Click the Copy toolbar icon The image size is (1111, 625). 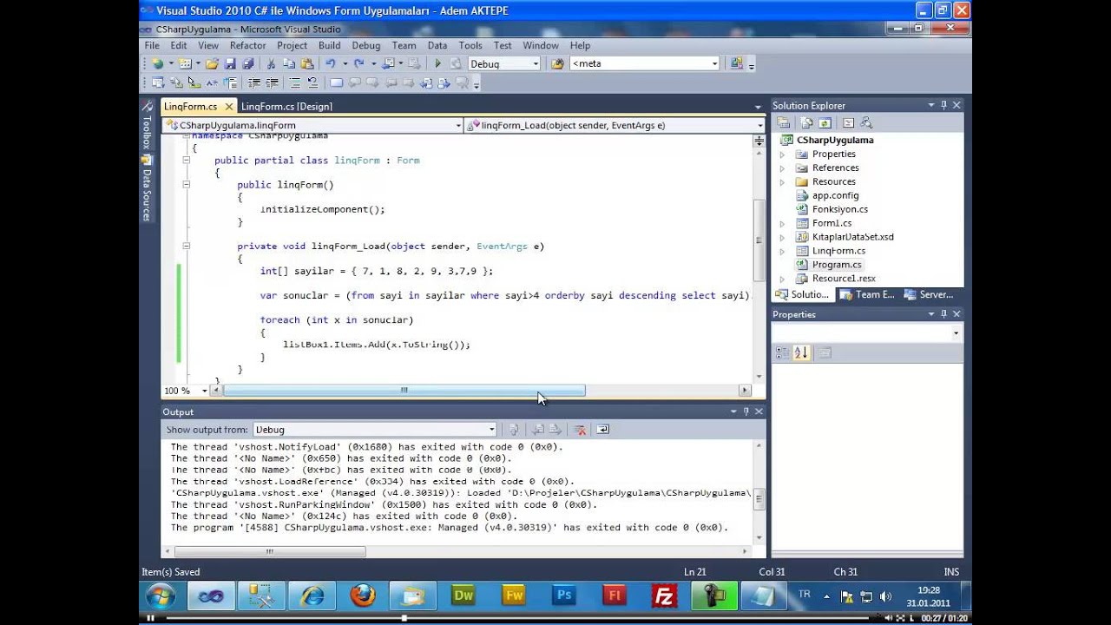pyautogui.click(x=289, y=63)
